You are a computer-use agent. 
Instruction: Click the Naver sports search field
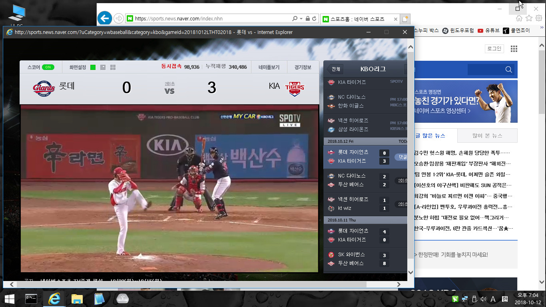[x=486, y=70]
